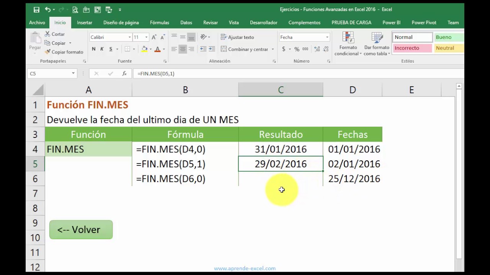
Task: Open Insert Function dialog via fx
Action: click(x=124, y=73)
